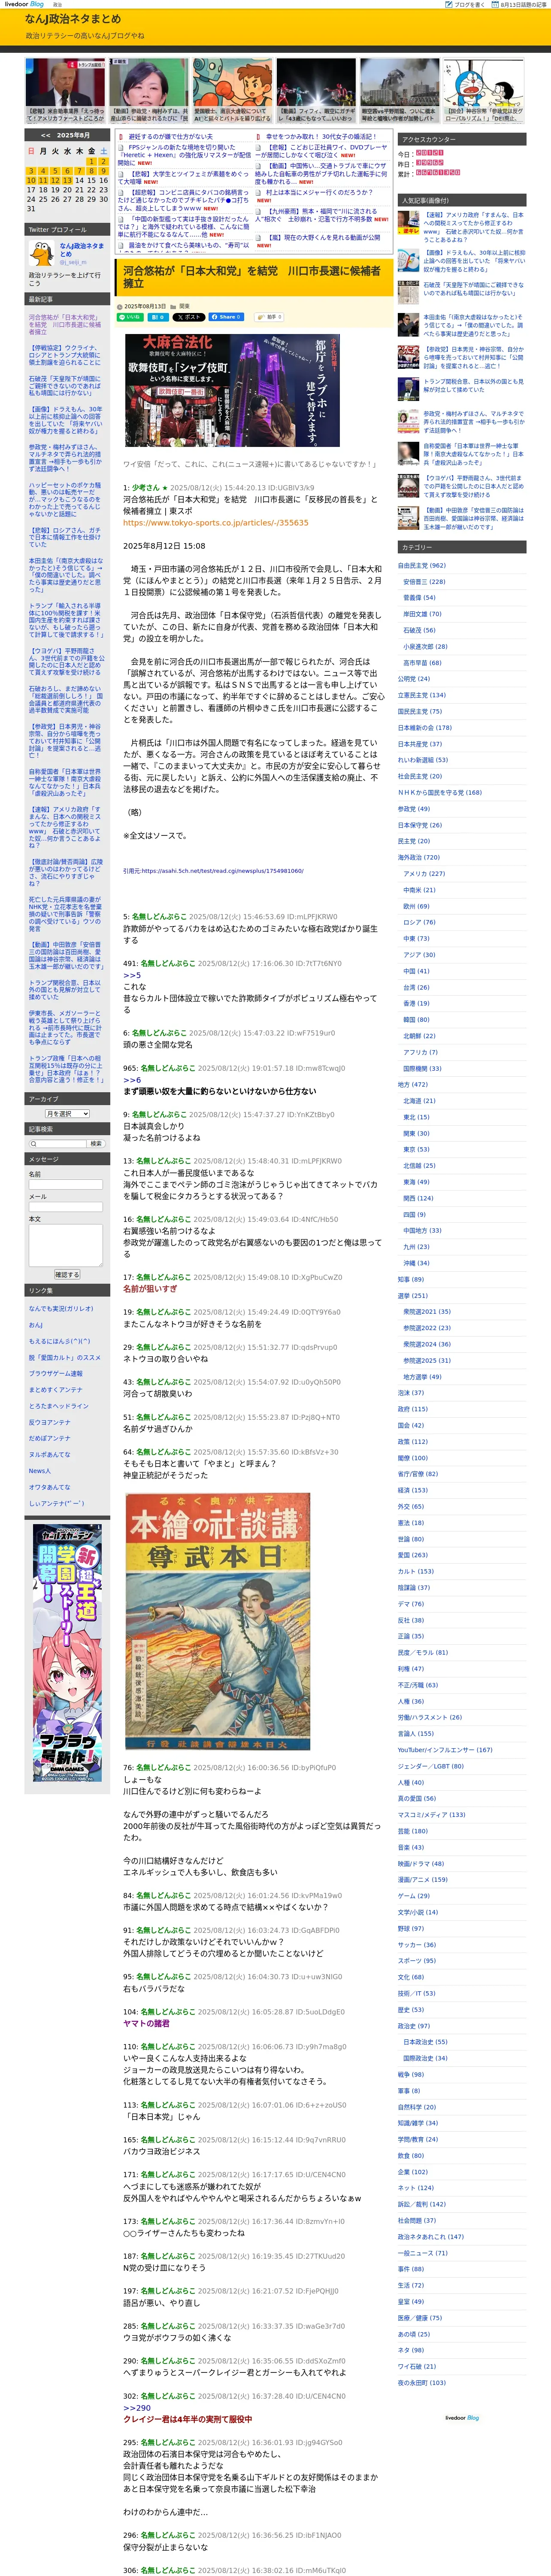Click the 確認する button
Image resolution: width=551 pixels, height=2576 pixels.
(66, 1275)
